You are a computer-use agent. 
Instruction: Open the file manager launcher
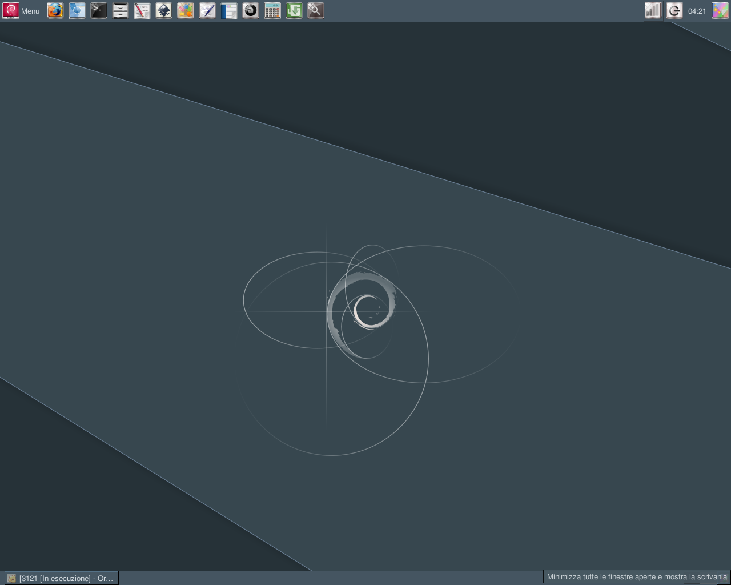pyautogui.click(x=120, y=10)
